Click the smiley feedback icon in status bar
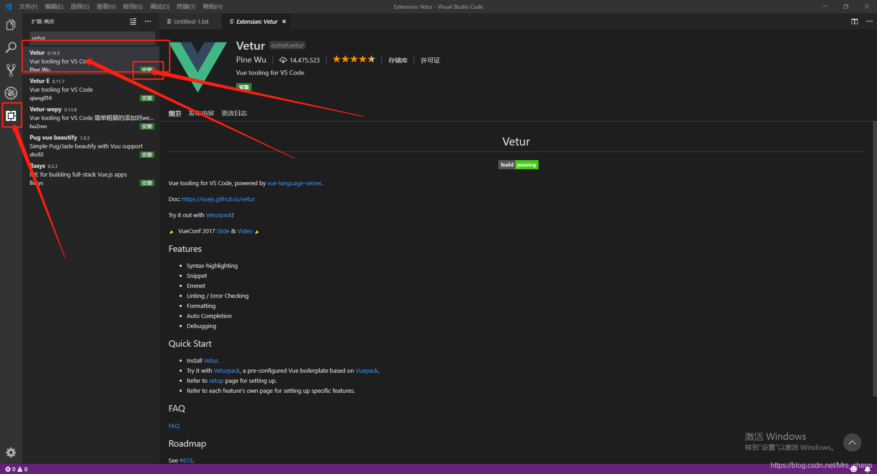Image resolution: width=877 pixels, height=474 pixels. (853, 469)
